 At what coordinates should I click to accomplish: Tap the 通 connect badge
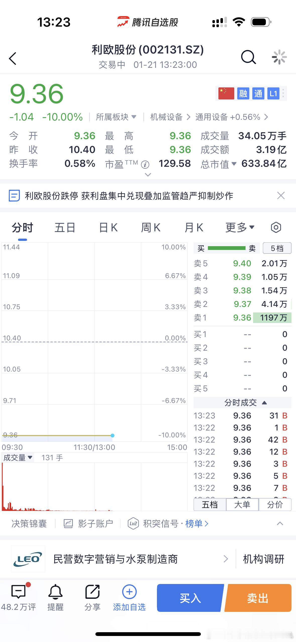258,94
